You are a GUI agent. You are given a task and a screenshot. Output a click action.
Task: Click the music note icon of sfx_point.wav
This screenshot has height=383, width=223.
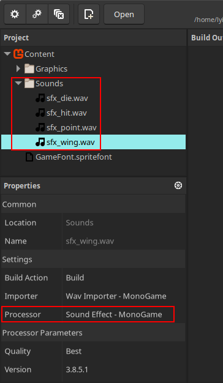40,127
